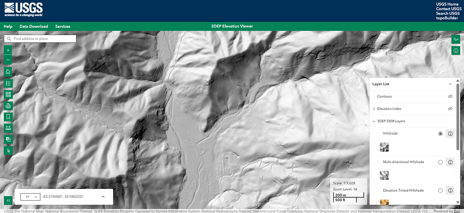Activate the select pointer tool

pos(8,151)
